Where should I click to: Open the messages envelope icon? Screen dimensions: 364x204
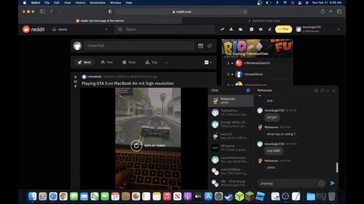[x=260, y=29]
